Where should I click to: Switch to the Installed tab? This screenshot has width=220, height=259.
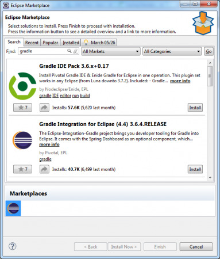click(71, 43)
